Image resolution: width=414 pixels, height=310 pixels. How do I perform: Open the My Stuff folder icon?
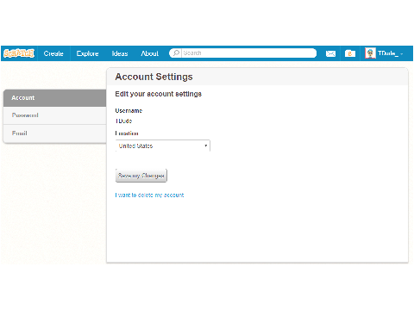point(350,53)
